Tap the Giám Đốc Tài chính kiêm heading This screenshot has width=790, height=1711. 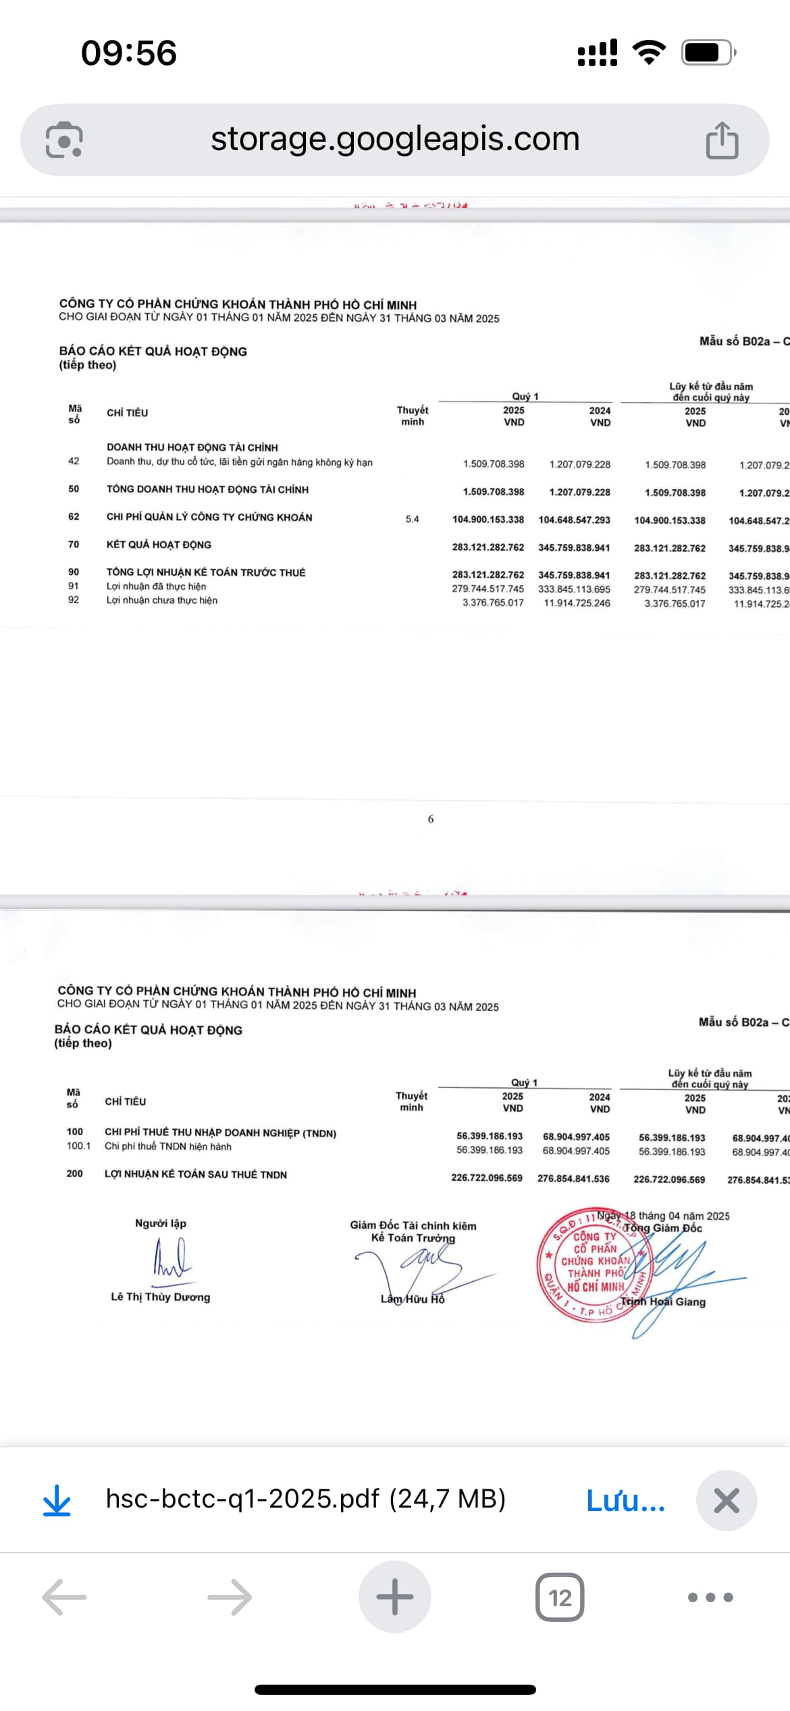413,1225
